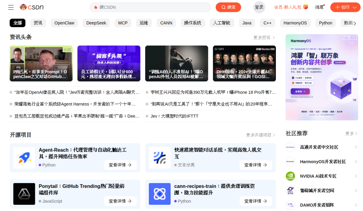This screenshot has height=211, width=363.
Task: Open the Ponytail black triangle icon
Action: click(x=24, y=194)
